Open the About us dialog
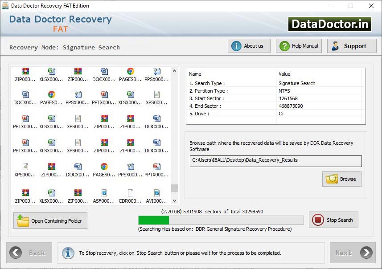The width and height of the screenshot is (382, 269). point(249,45)
